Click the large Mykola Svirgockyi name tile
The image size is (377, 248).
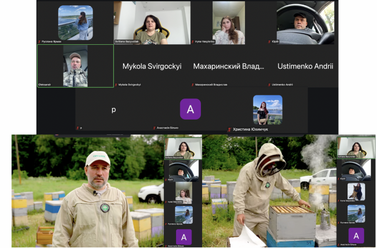click(x=152, y=67)
